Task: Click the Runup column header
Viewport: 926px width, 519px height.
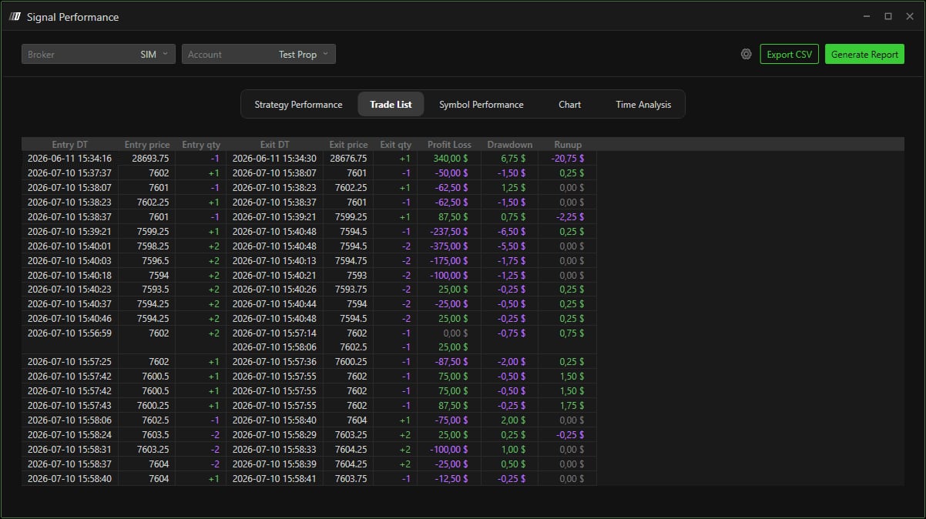Action: click(568, 144)
